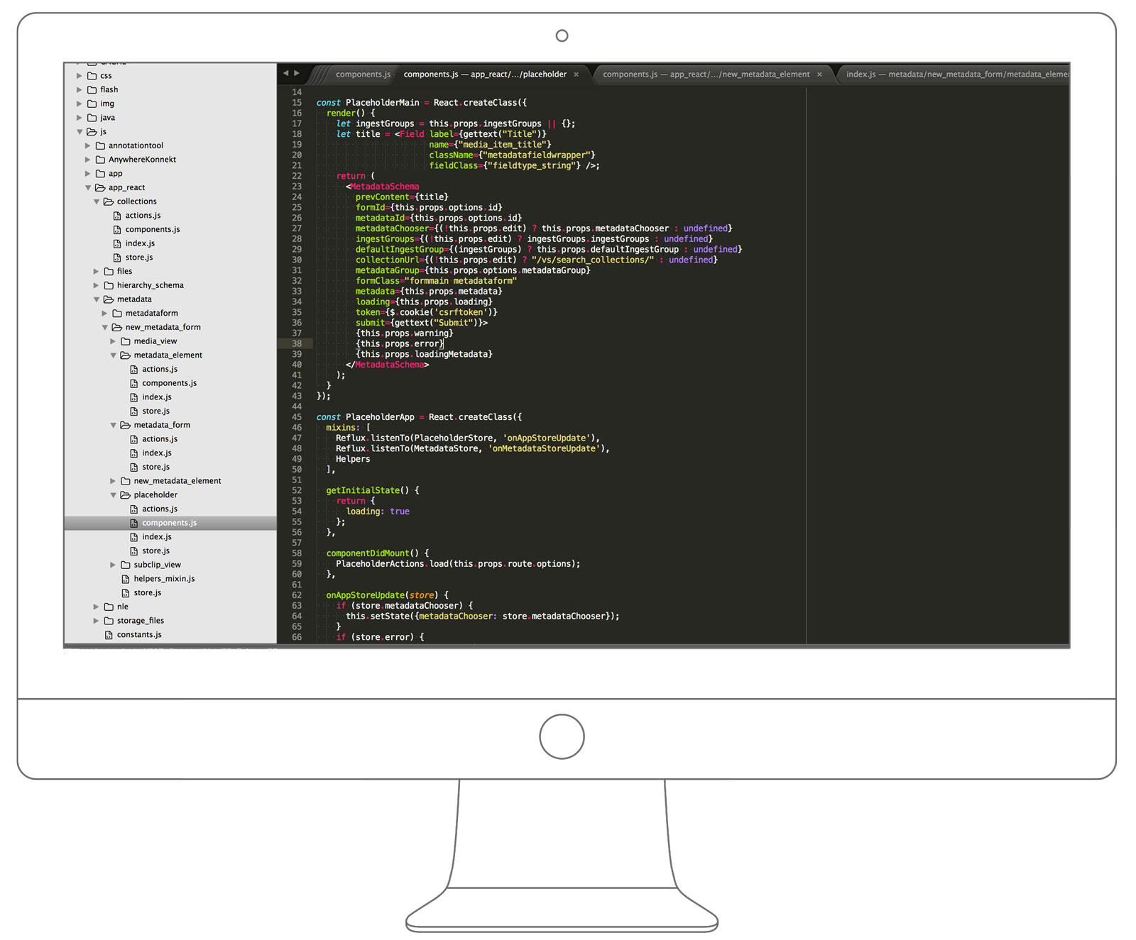The image size is (1136, 940).
Task: Click line number 45 in gutter
Action: [x=297, y=417]
